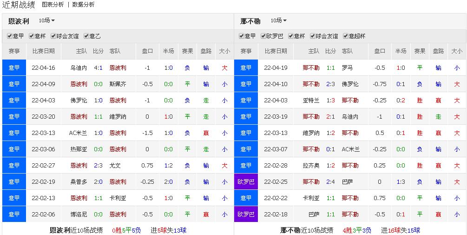Click handicap -0.75 in 佛罗伦 那不勒 row
467x235 pixels.
(x=380, y=84)
